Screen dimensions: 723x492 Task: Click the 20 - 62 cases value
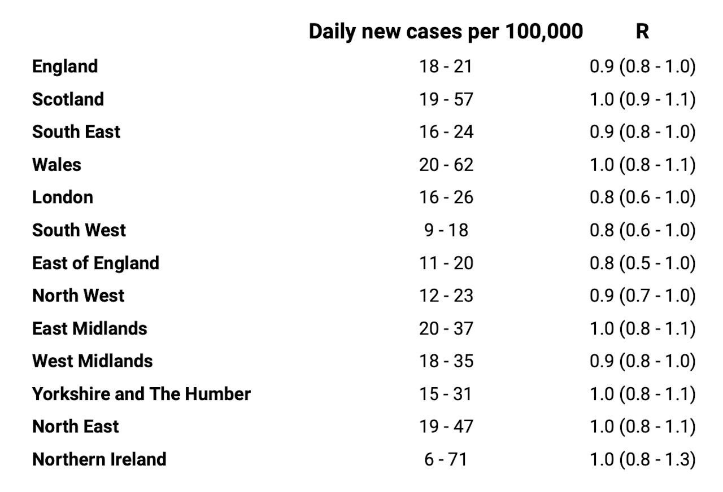pos(446,165)
